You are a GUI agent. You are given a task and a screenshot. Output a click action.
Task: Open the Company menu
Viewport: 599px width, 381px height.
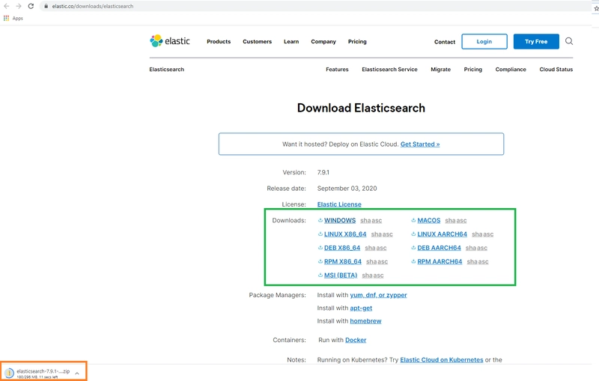point(323,42)
